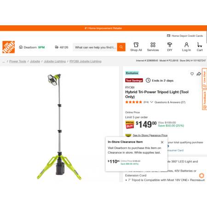This screenshot has width=207, height=207.
Task: Click the tripod light product image
Action: point(59,126)
